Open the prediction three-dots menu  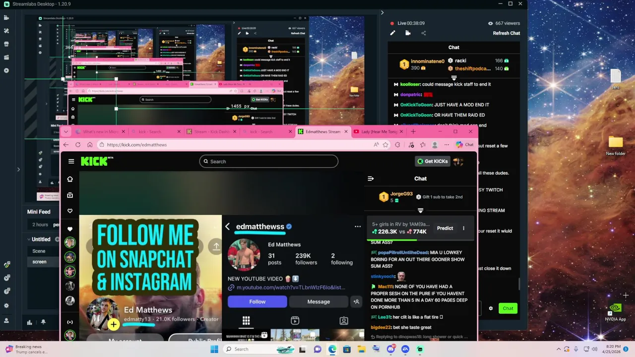(x=463, y=228)
